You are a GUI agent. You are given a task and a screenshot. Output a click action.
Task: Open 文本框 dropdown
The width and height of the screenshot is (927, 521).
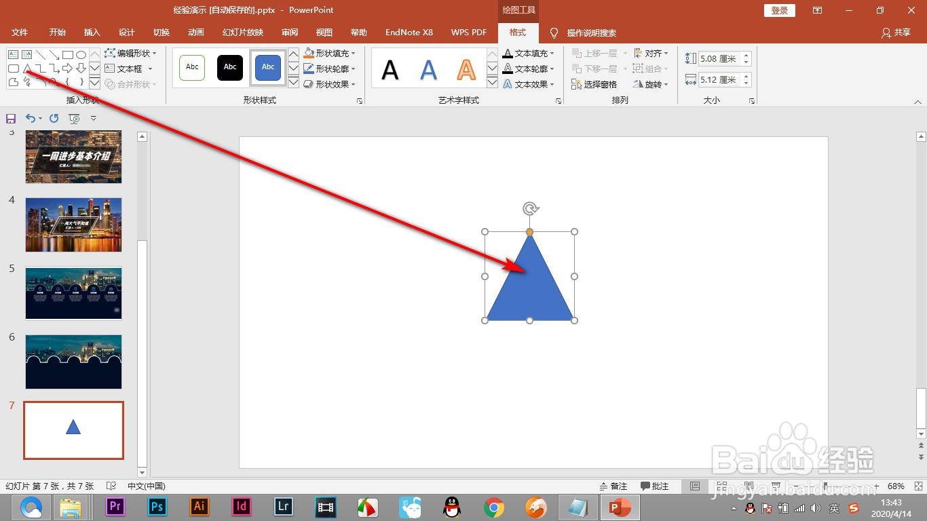[x=129, y=69]
